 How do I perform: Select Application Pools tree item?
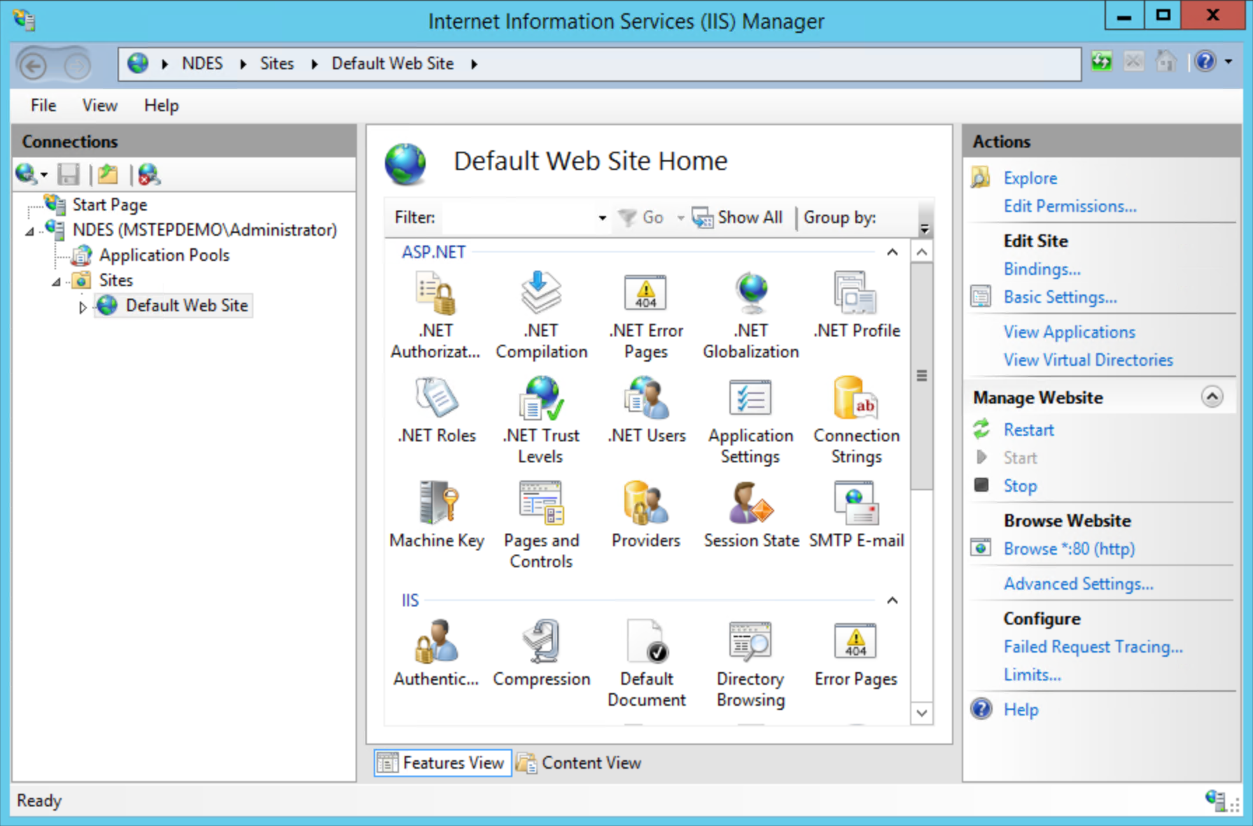tap(164, 255)
